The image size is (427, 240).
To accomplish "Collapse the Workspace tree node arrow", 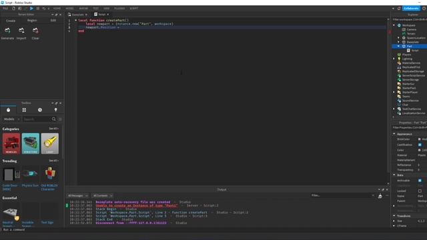I will 394,25.
